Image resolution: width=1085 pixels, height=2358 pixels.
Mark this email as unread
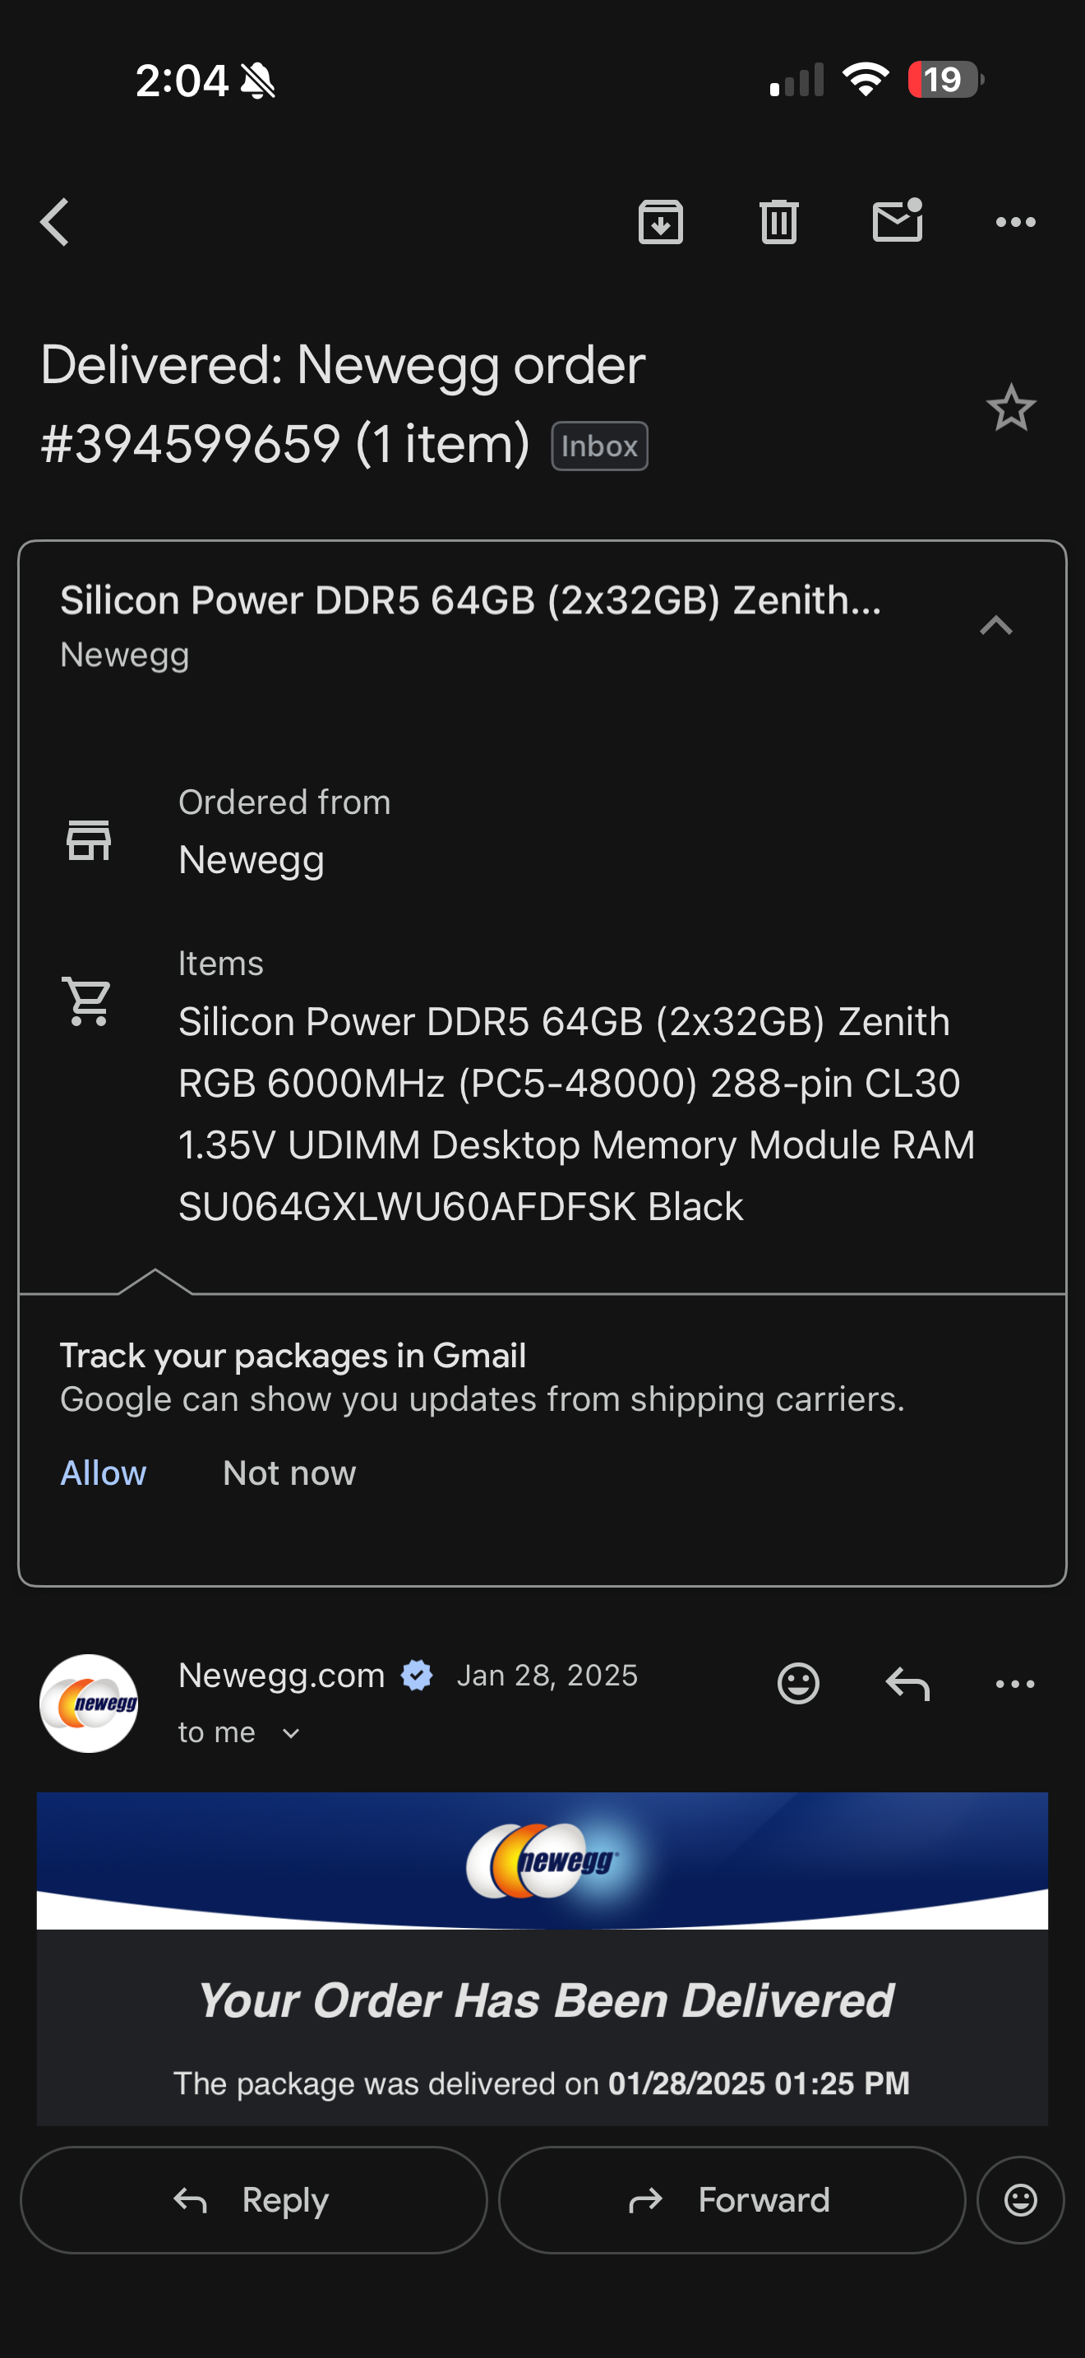897,223
